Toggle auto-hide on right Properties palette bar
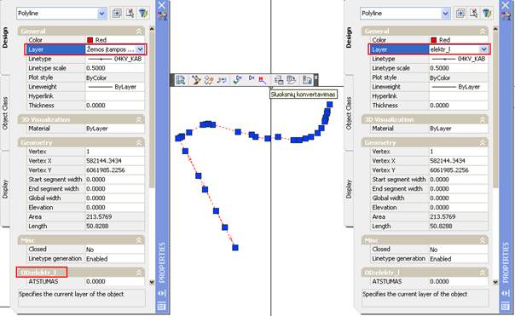 point(506,293)
